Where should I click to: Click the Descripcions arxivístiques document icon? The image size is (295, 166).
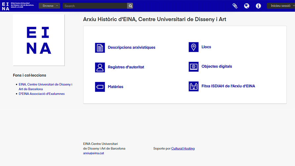100,48
